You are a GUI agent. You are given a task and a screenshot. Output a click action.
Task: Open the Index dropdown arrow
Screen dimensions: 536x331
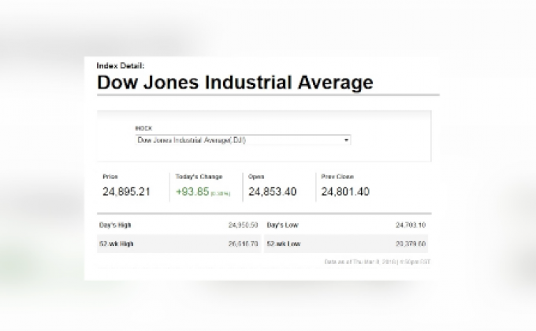click(346, 140)
